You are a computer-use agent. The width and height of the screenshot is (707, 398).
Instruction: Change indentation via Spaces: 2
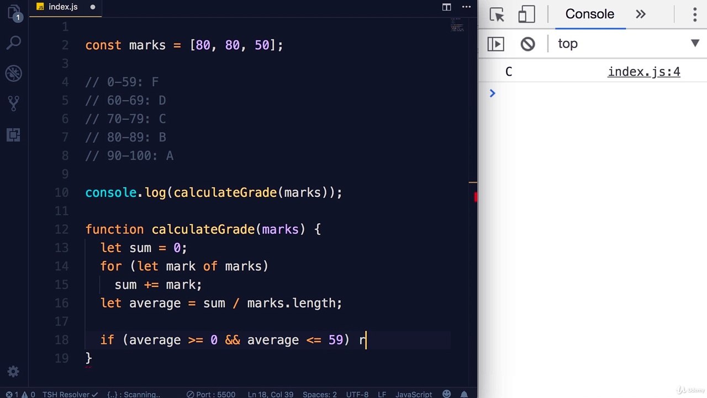coord(319,394)
